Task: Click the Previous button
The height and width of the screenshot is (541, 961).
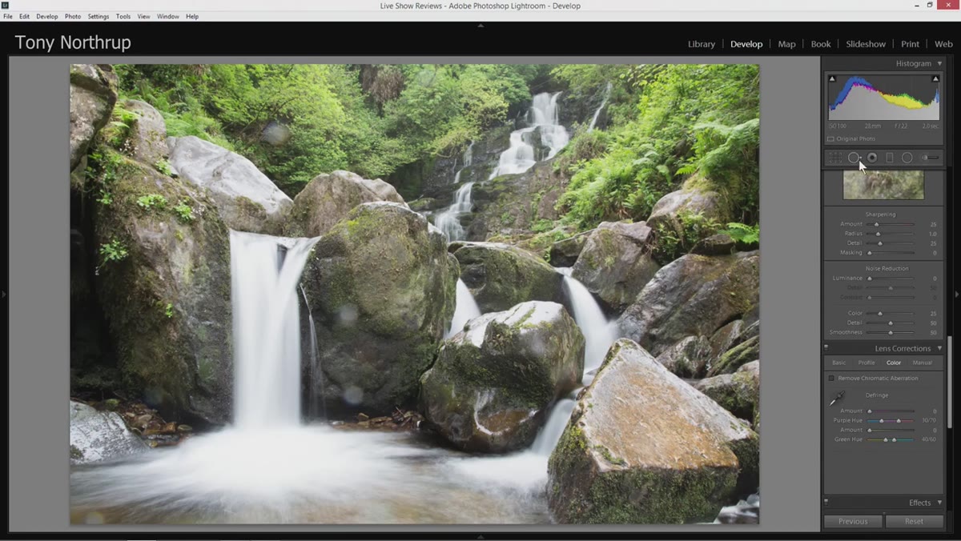Action: click(853, 521)
